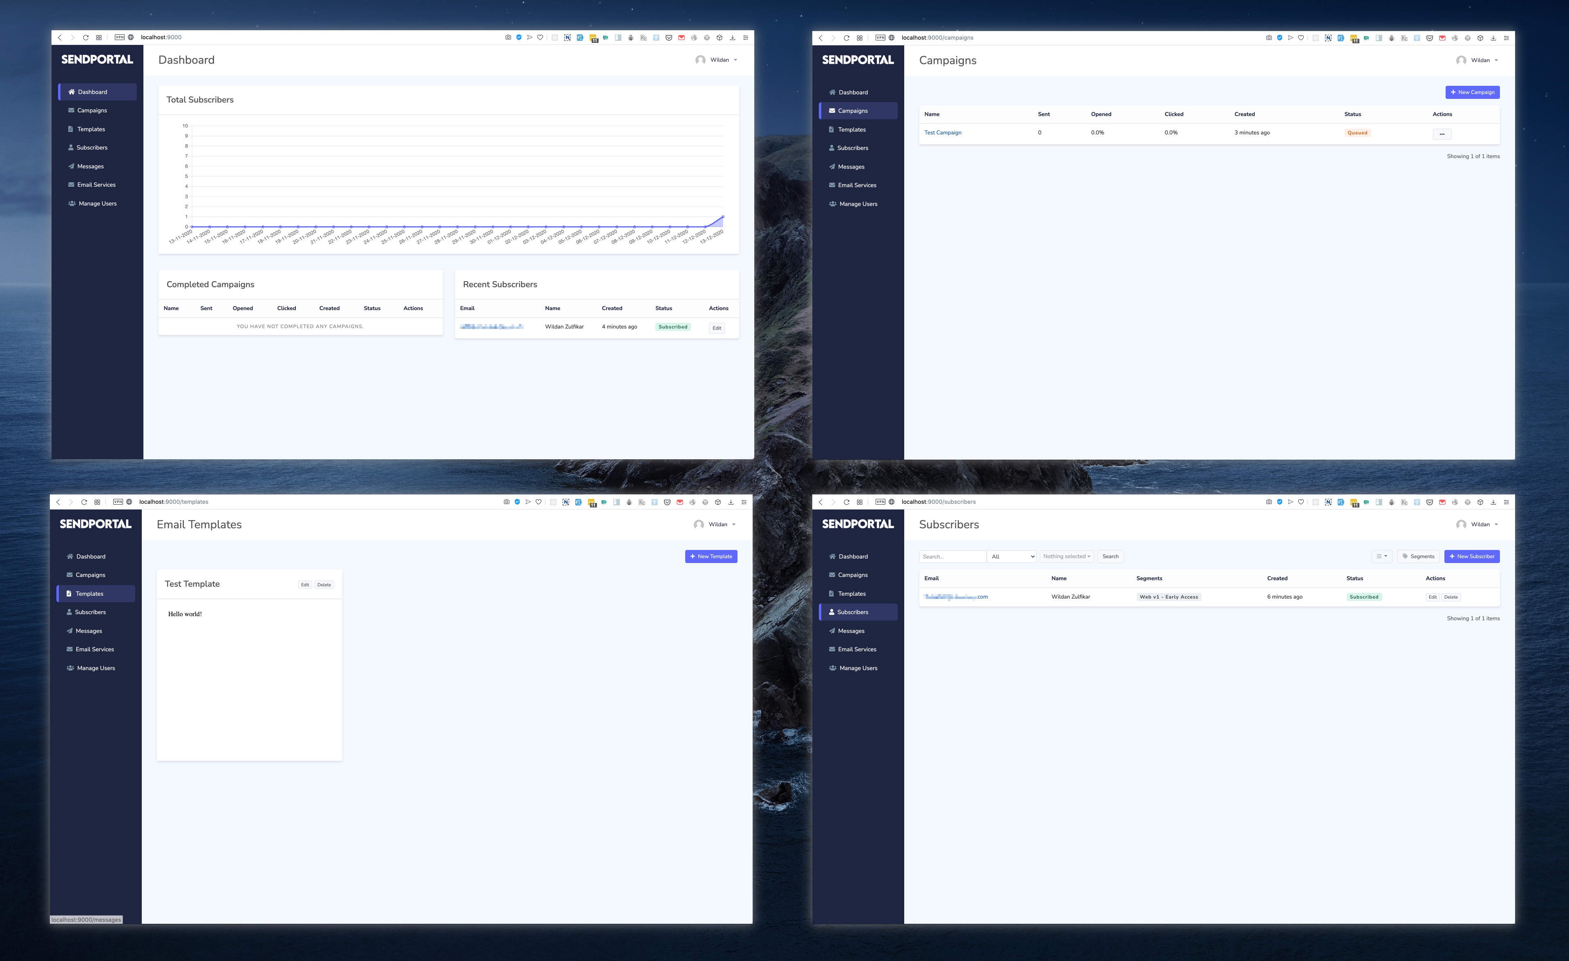Screen dimensions: 1569x961
Task: Reload the Campaigns browser window
Action: pos(846,38)
